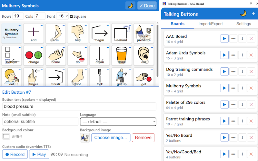258x161 pixels.
Task: Play the Dog training commands board
Action: (224, 71)
